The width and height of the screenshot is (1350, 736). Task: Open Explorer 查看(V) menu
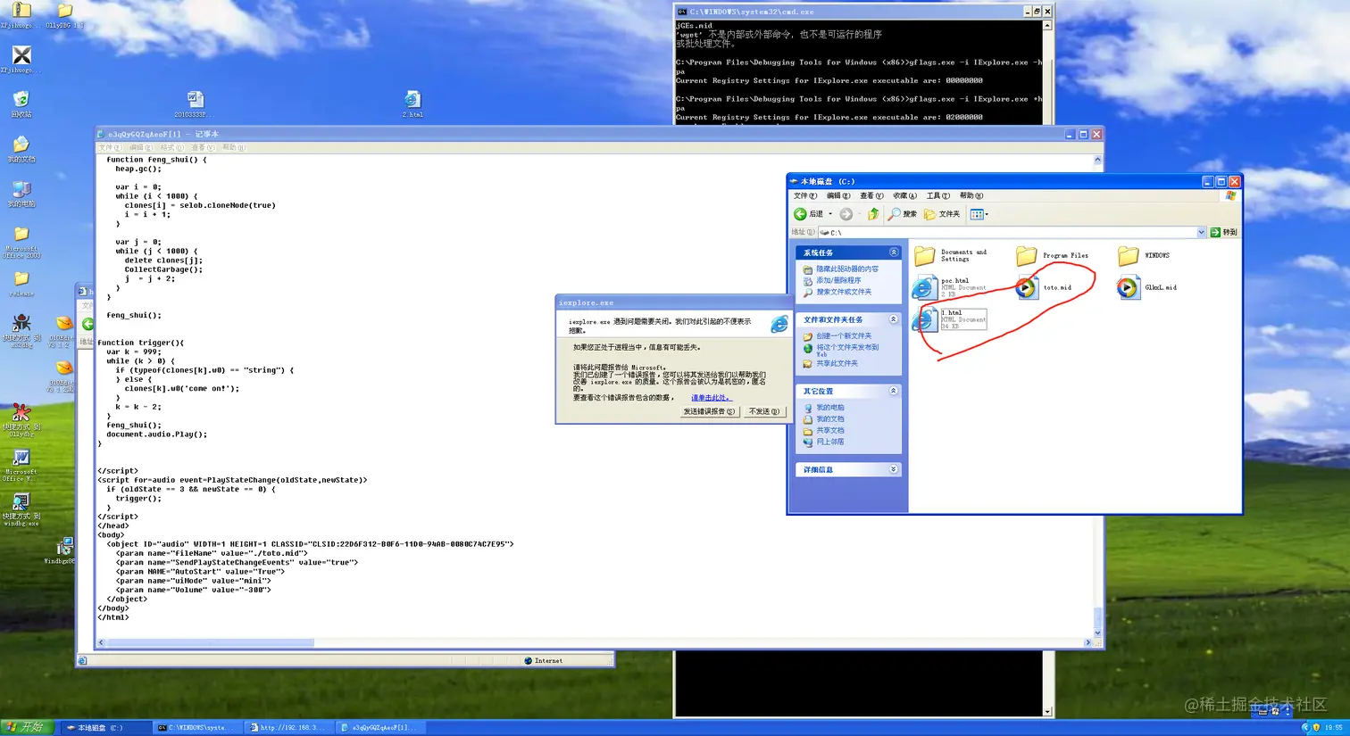click(x=871, y=195)
